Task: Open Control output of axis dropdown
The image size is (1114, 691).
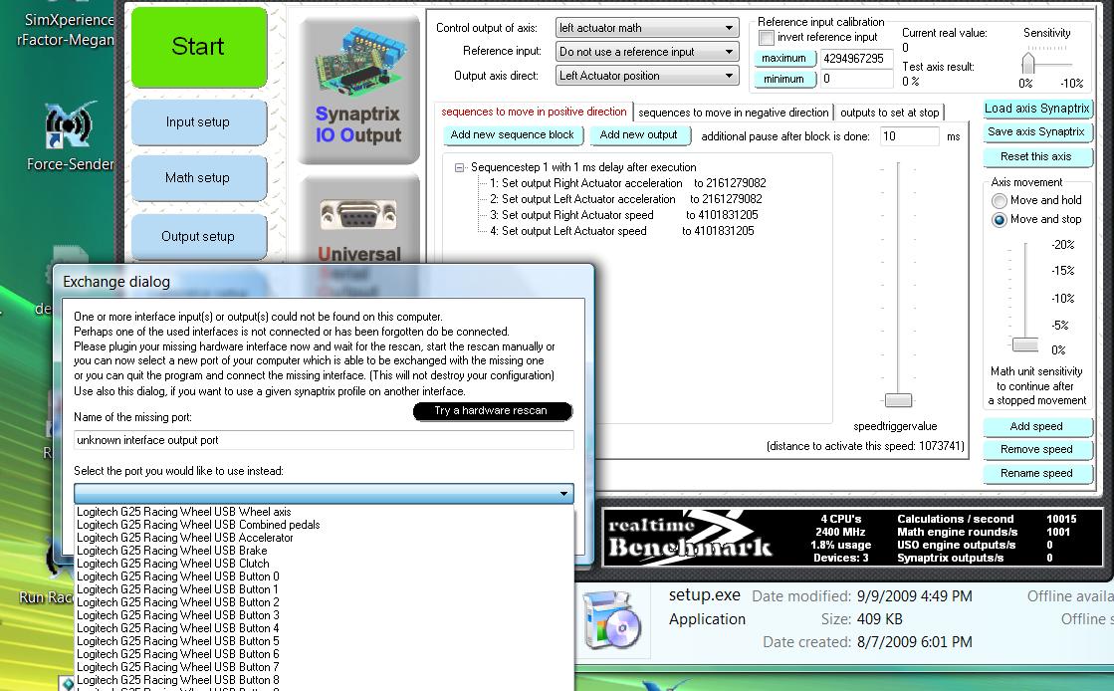Action: tap(646, 28)
